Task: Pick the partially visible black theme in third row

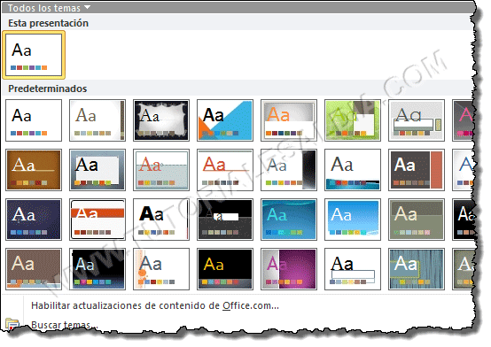Action: [x=464, y=220]
